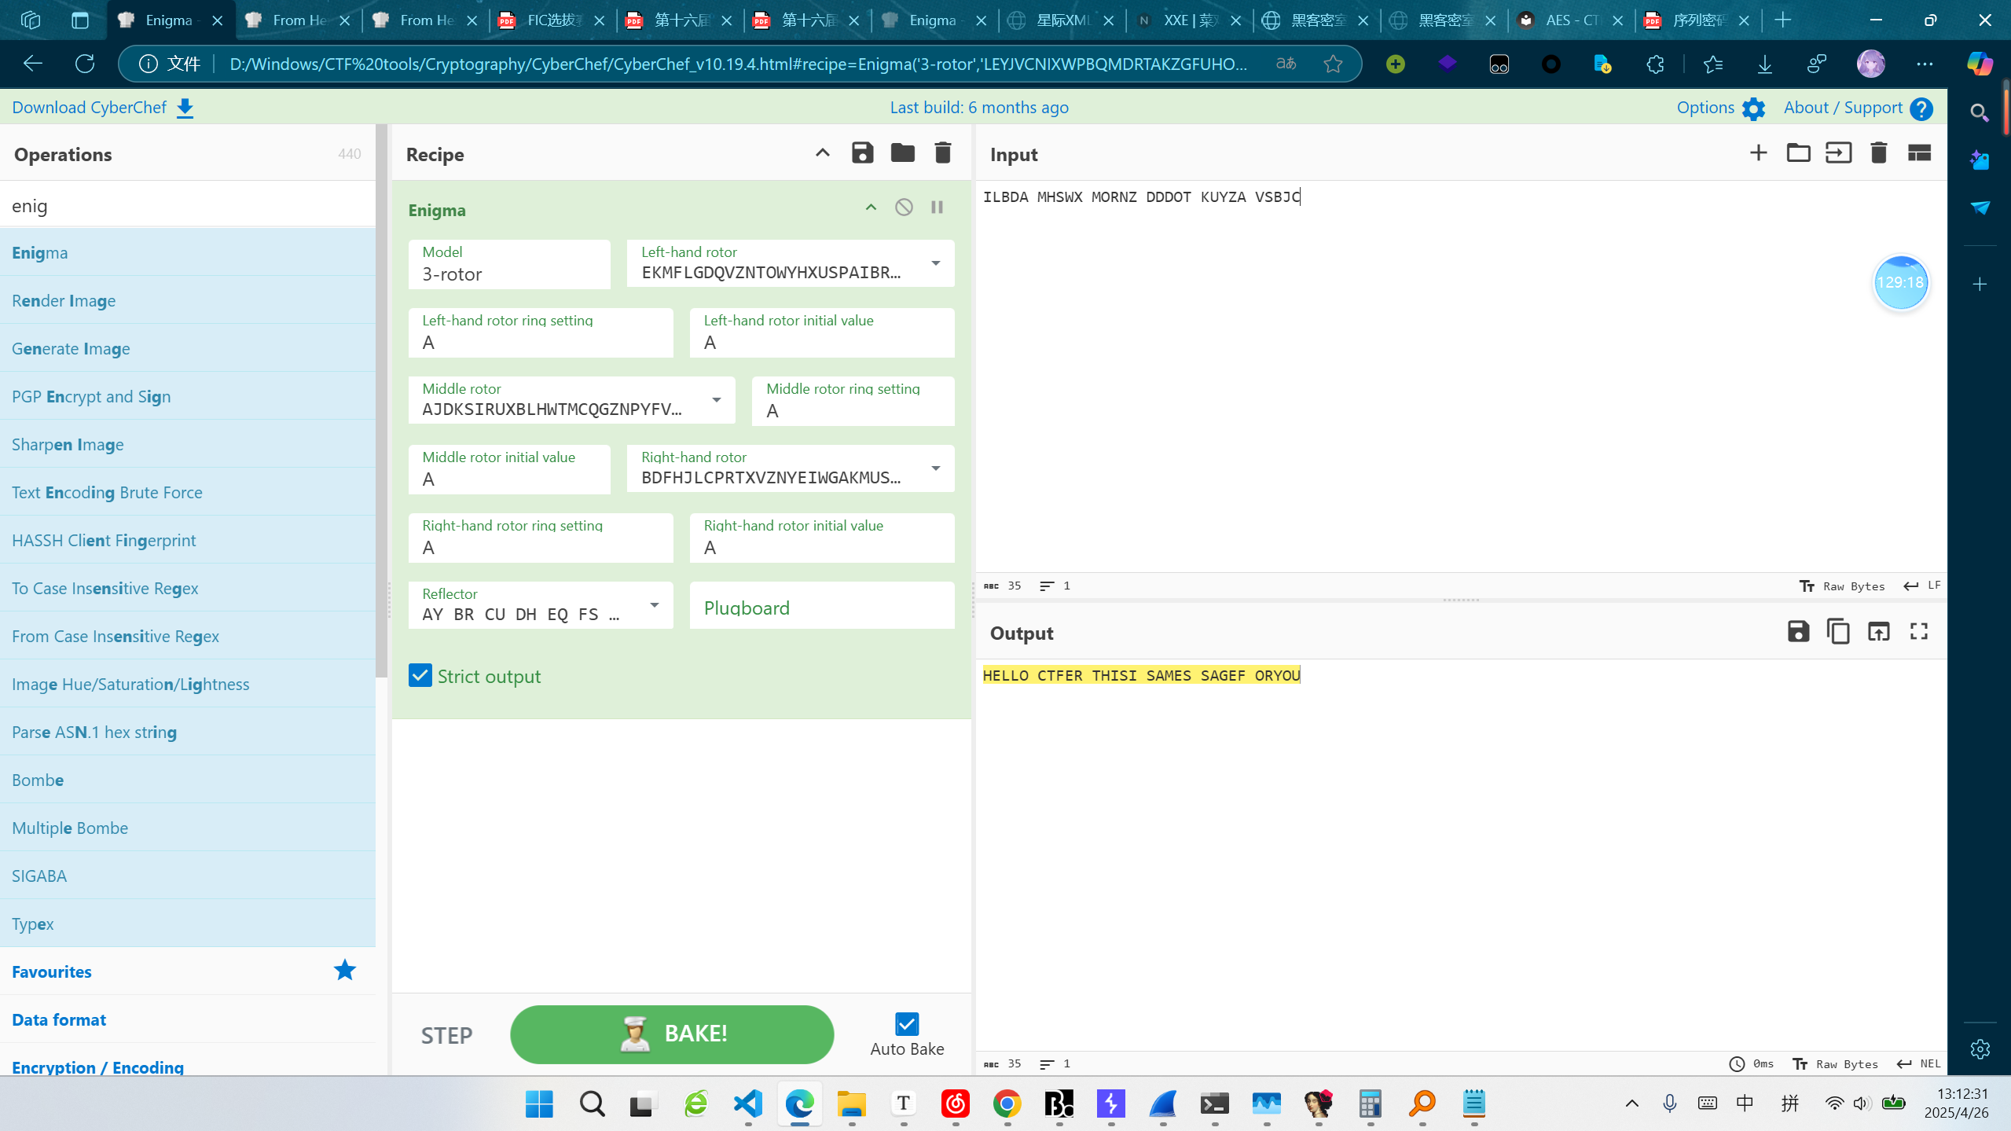Clear recipe with trash icon

tap(942, 153)
